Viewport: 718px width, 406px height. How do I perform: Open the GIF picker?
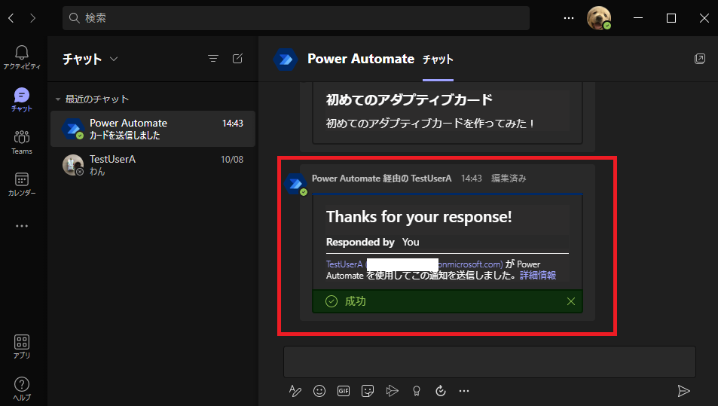tap(344, 391)
